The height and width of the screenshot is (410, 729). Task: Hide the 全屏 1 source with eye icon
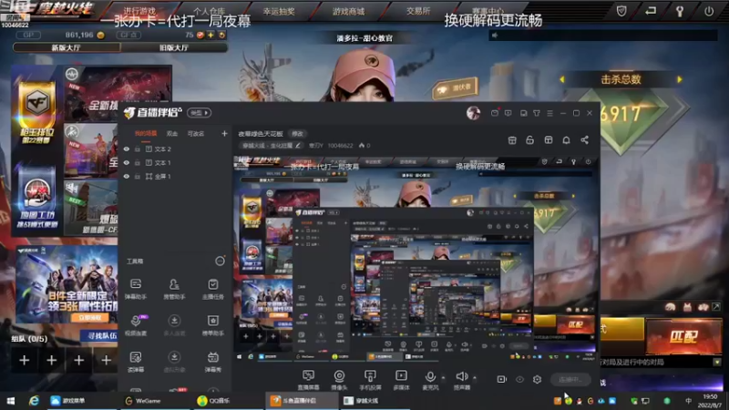tap(127, 177)
